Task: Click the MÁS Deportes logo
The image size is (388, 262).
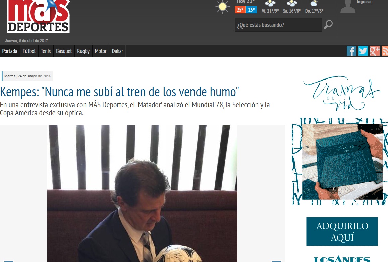Action: click(x=38, y=16)
